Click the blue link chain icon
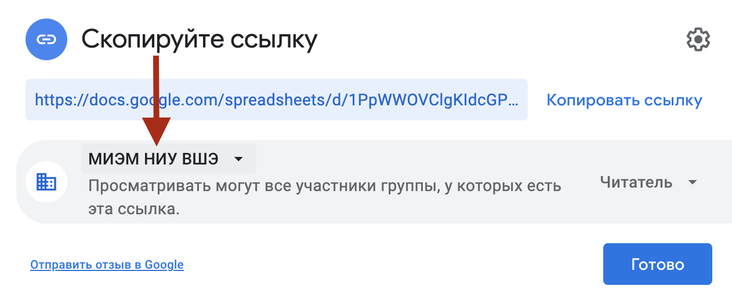Viewport: 732px width, 293px height. click(46, 39)
